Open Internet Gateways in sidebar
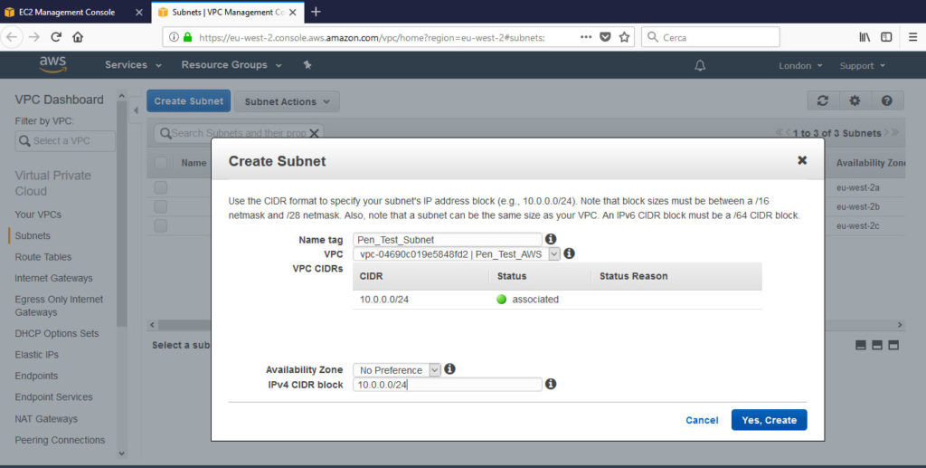This screenshot has width=926, height=468. click(53, 278)
